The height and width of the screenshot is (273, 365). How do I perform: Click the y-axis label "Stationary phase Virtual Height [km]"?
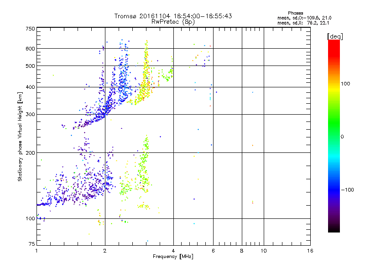pyautogui.click(x=20, y=137)
